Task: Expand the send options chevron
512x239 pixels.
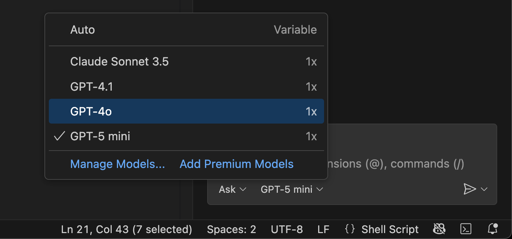Action: pos(484,189)
